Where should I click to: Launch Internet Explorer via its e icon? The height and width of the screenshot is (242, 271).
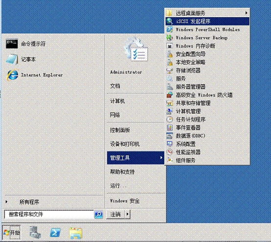tap(12, 75)
